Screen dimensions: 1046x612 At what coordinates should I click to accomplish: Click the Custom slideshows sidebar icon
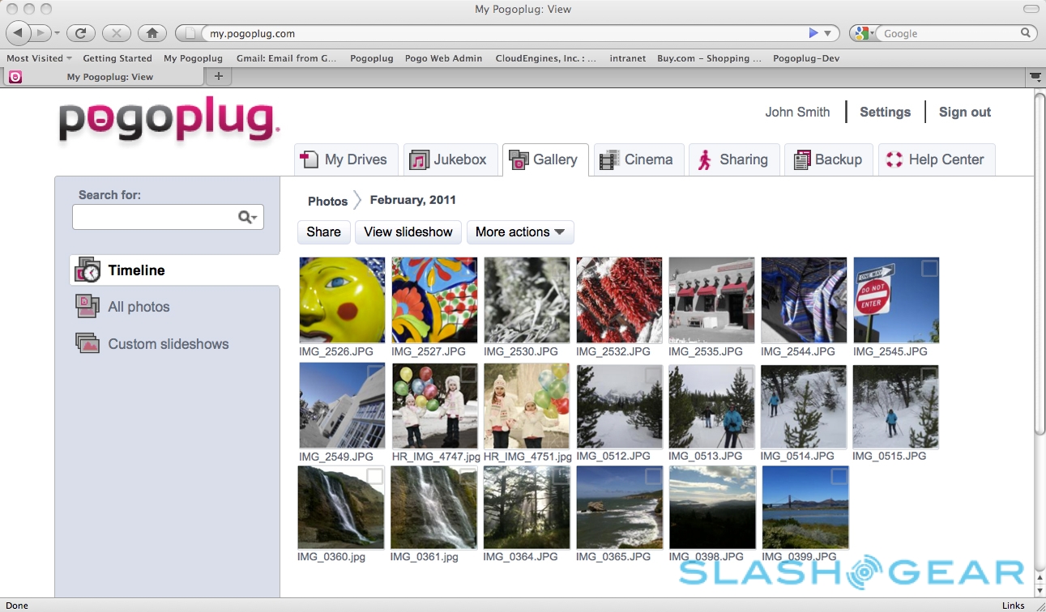tap(88, 343)
